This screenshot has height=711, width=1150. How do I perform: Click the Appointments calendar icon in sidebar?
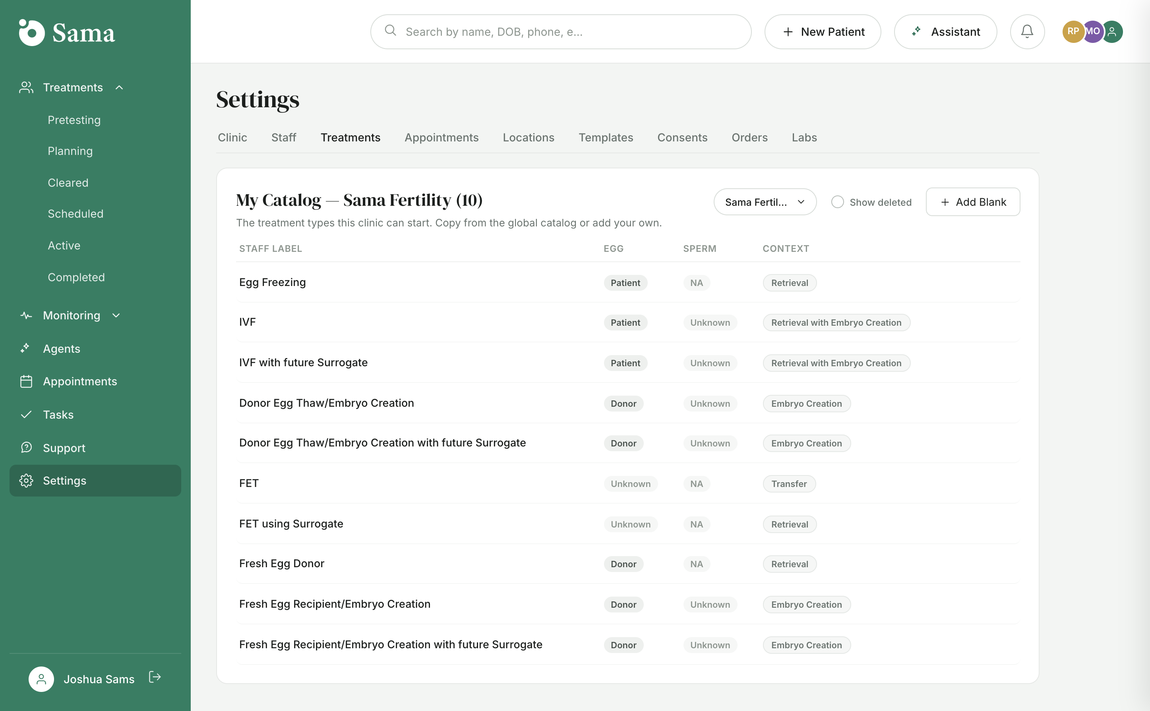26,381
